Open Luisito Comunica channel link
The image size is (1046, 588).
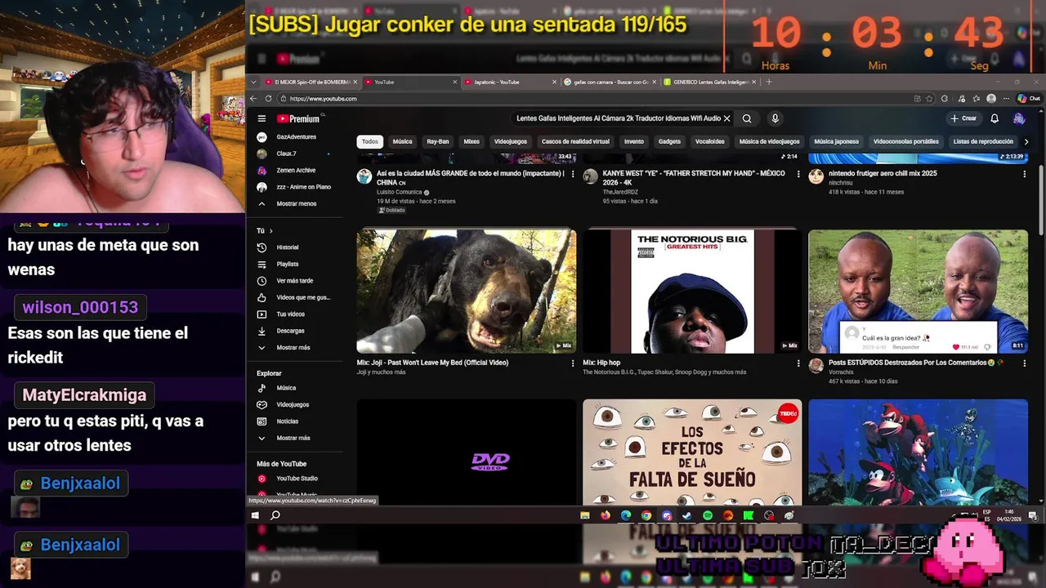pyautogui.click(x=400, y=192)
